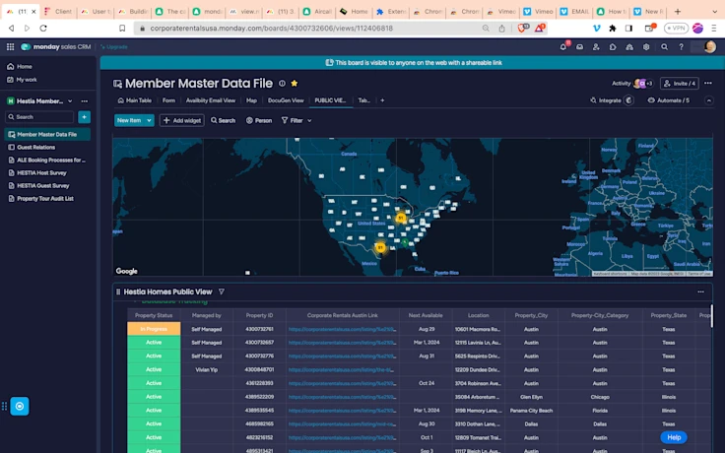Show board info icon next to title
The image size is (725, 453).
(x=282, y=83)
